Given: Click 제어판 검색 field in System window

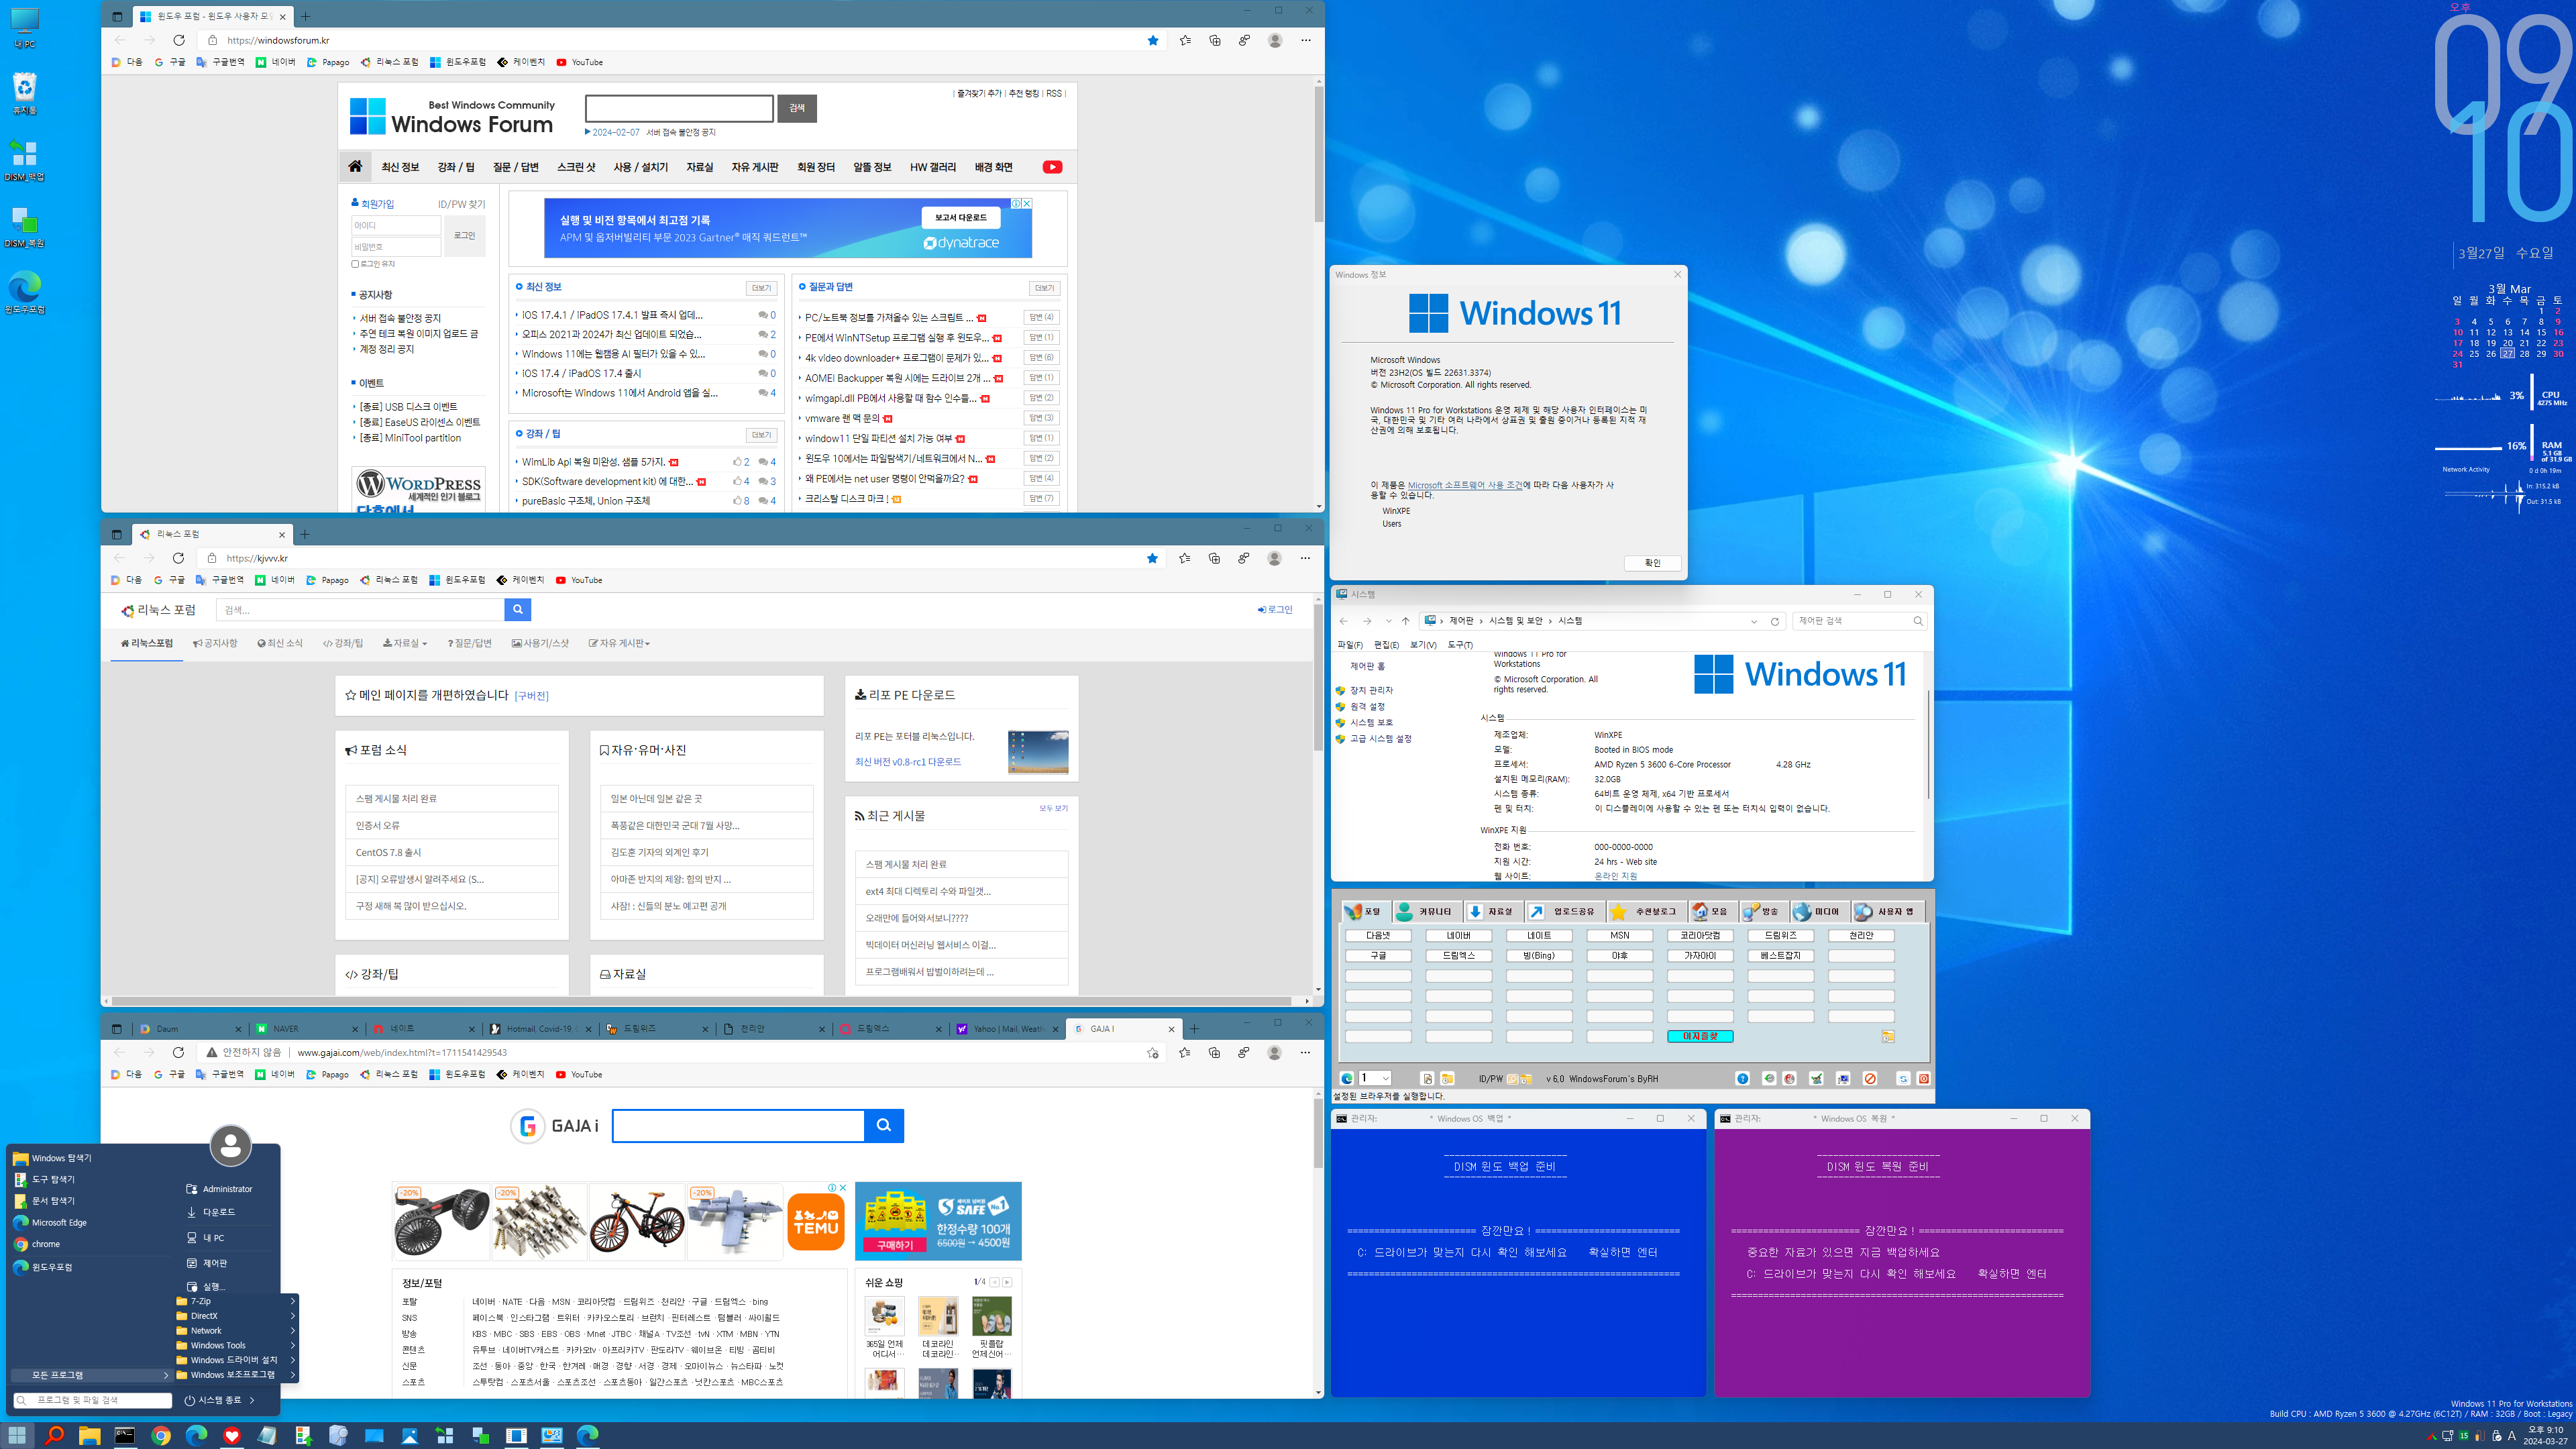Looking at the screenshot, I should coord(1859,621).
